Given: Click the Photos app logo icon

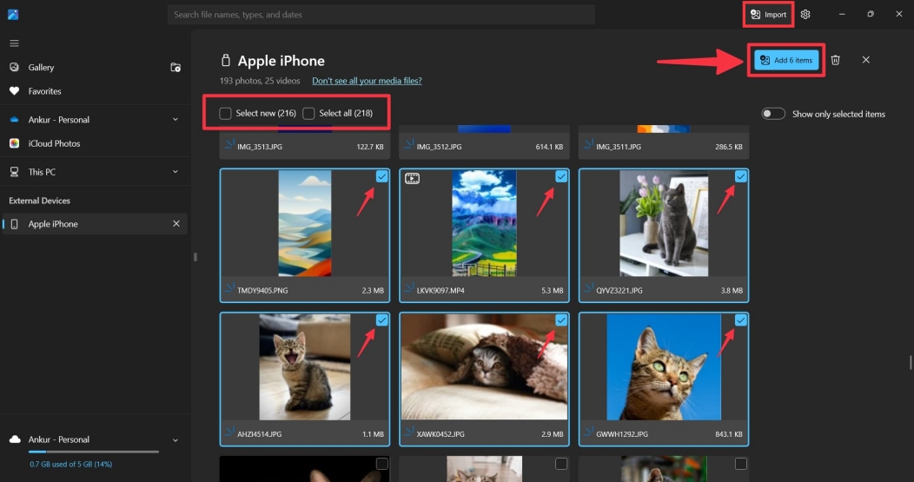Looking at the screenshot, I should (13, 15).
